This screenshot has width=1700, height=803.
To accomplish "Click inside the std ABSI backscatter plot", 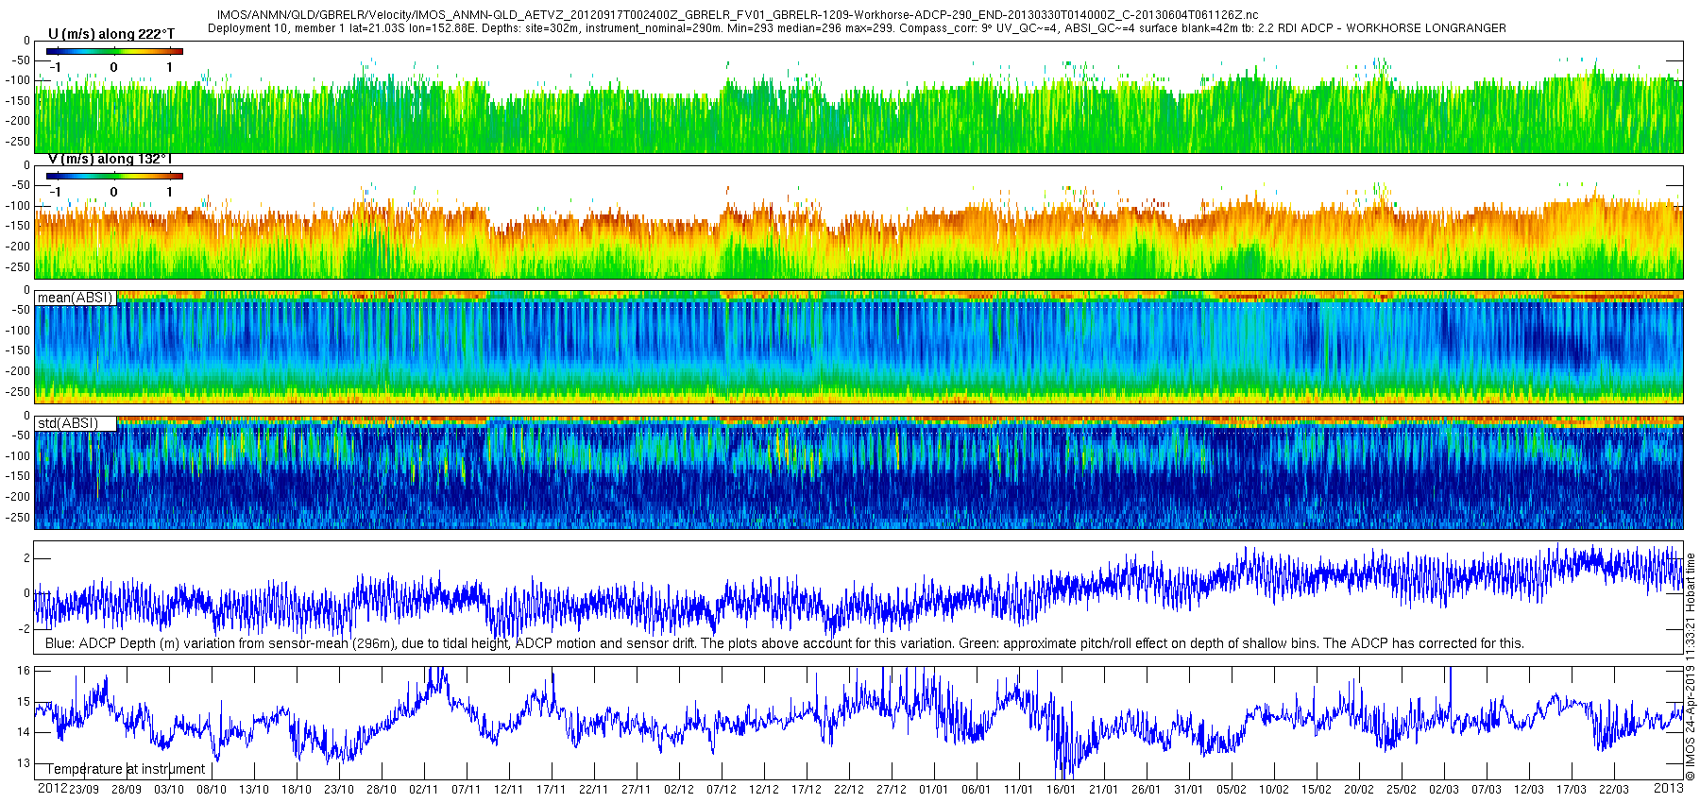I will point(858,472).
